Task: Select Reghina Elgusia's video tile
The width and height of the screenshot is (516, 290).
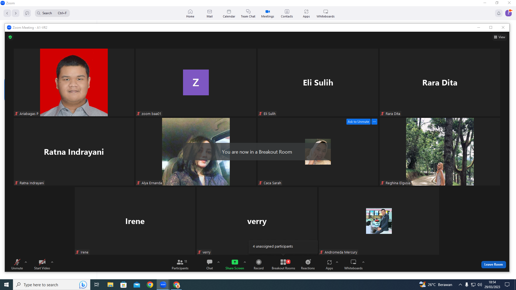Action: tap(440, 152)
